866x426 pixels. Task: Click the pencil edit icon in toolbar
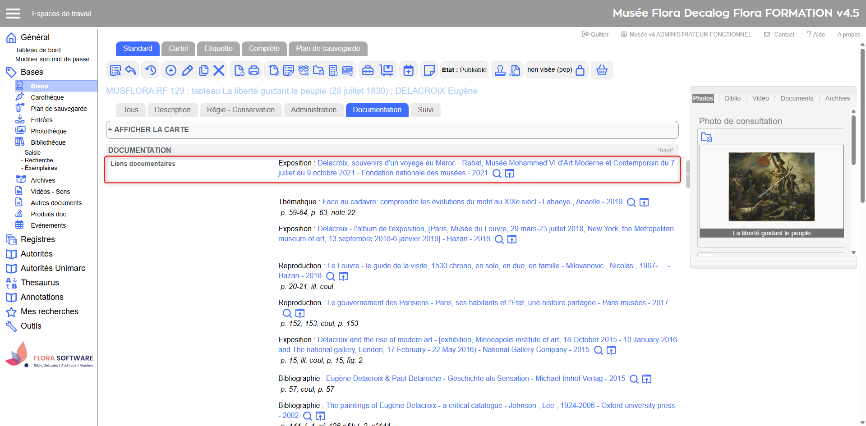pyautogui.click(x=188, y=70)
